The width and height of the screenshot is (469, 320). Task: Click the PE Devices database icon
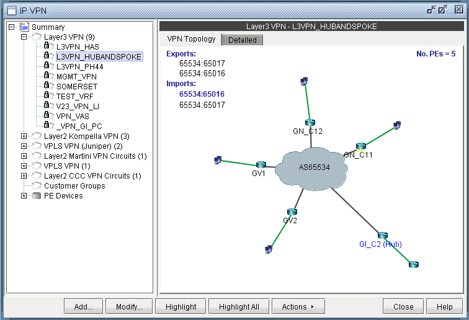point(37,196)
